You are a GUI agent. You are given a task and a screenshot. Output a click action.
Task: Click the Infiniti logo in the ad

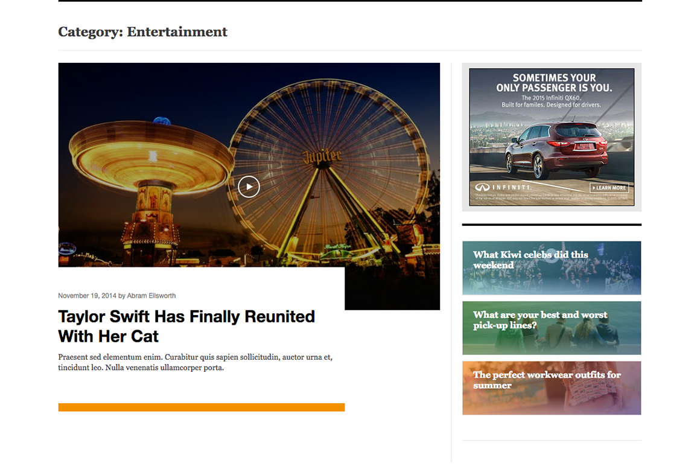[x=503, y=188]
